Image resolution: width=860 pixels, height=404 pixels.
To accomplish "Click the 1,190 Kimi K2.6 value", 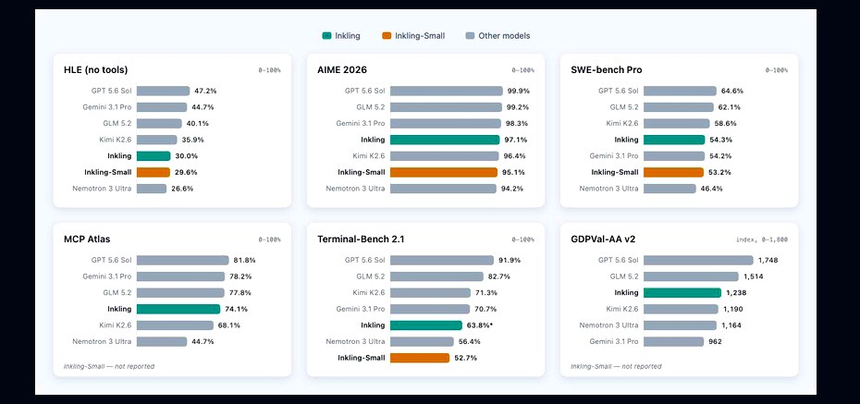I will (732, 309).
